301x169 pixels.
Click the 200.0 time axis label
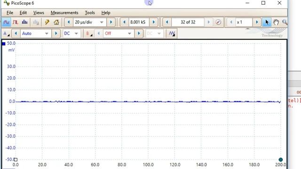click(x=280, y=165)
